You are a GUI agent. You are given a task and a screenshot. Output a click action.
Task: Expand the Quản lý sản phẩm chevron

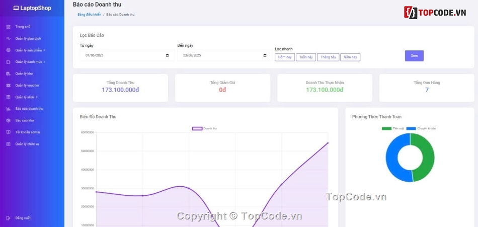[x=44, y=50]
